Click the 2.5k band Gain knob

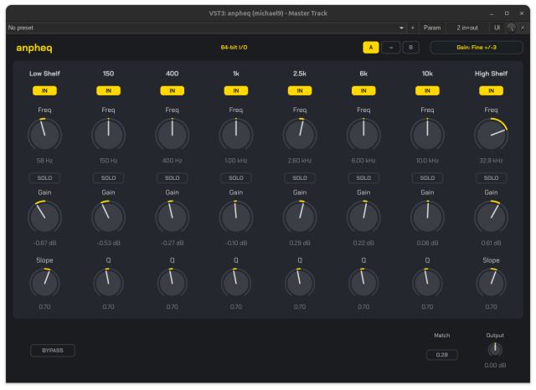(300, 218)
